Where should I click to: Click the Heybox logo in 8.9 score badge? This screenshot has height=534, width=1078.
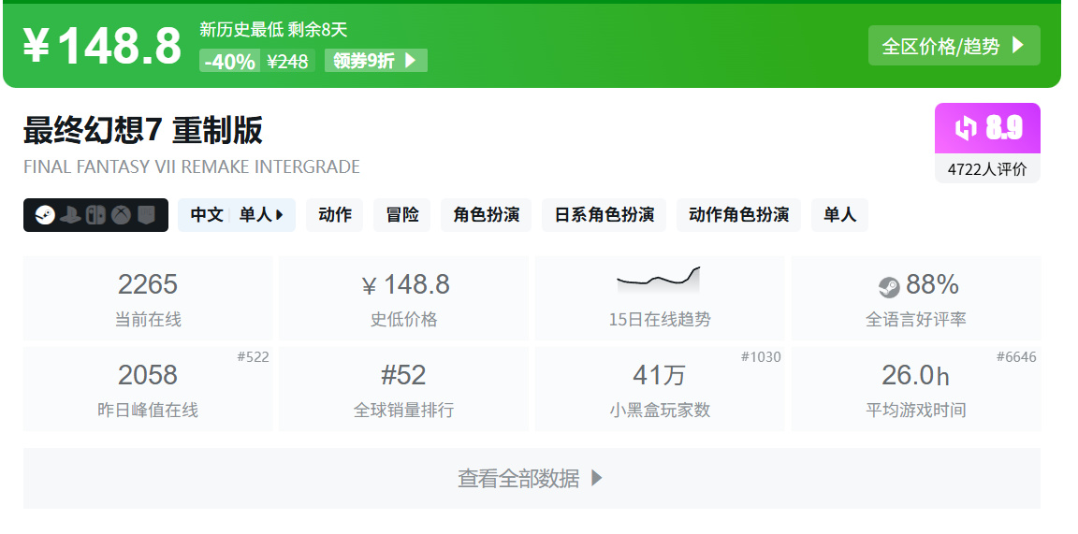(966, 128)
